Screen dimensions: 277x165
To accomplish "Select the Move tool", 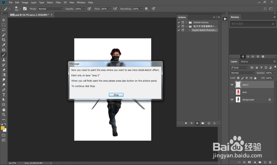I will pyautogui.click(x=4, y=20).
